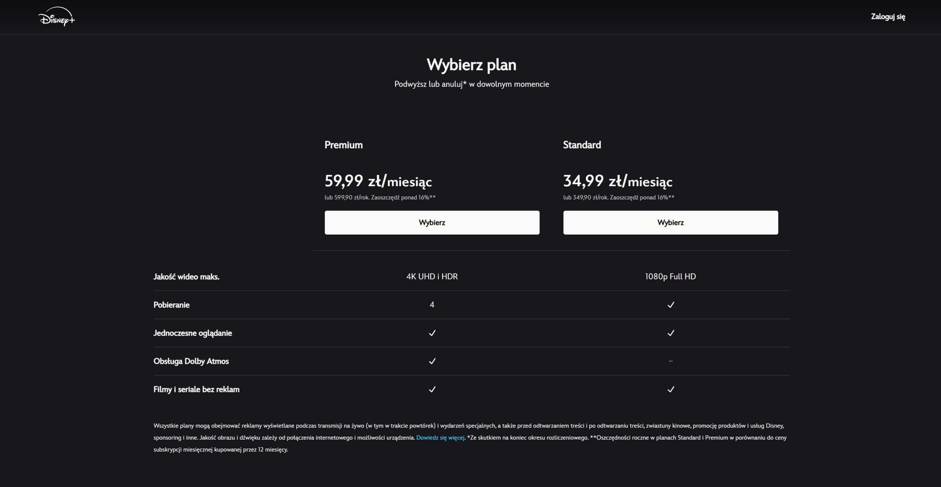Image resolution: width=941 pixels, height=487 pixels.
Task: Click Standard bez reklam checkmark
Action: (x=670, y=389)
